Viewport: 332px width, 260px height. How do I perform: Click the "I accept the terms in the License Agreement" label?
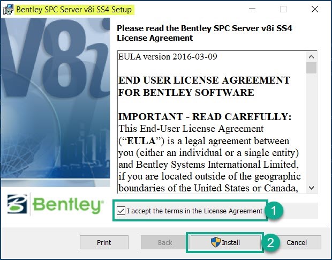[x=194, y=211]
